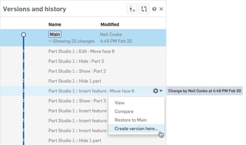Collapse the Showing 25 changes chevron
This screenshot has height=145, width=246.
(50, 41)
